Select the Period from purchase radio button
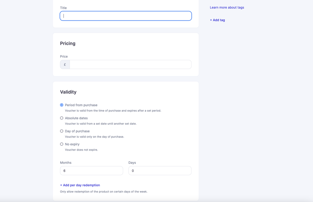 coord(62,105)
